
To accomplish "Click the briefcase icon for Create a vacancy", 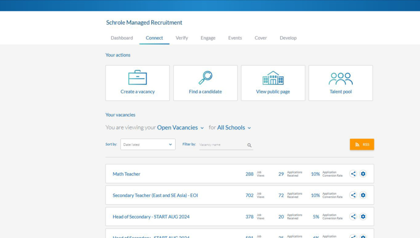I will click(137, 78).
